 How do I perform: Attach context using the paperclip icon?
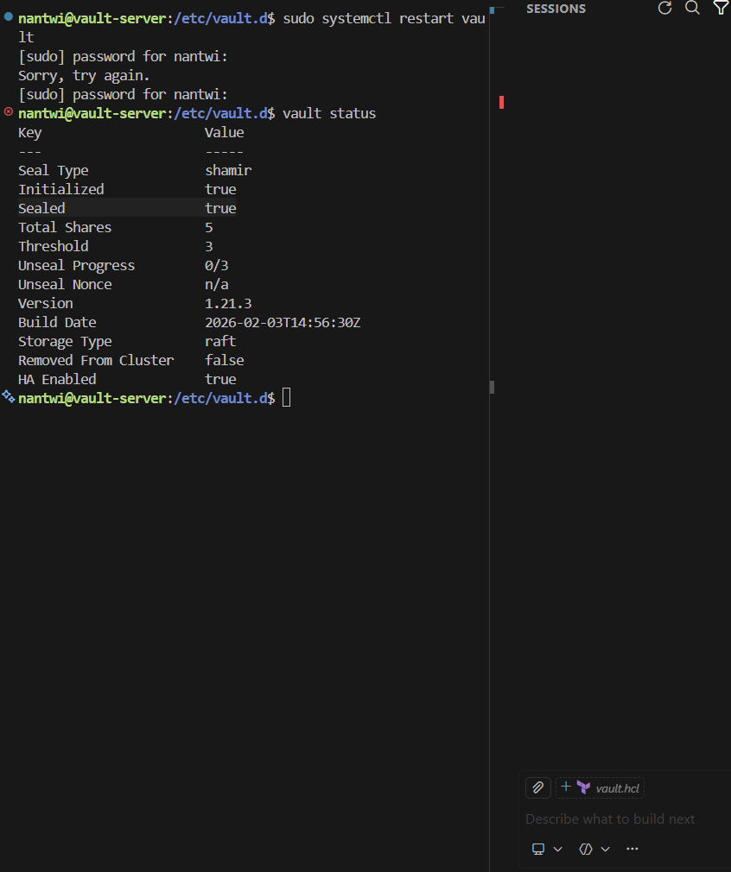coord(537,787)
